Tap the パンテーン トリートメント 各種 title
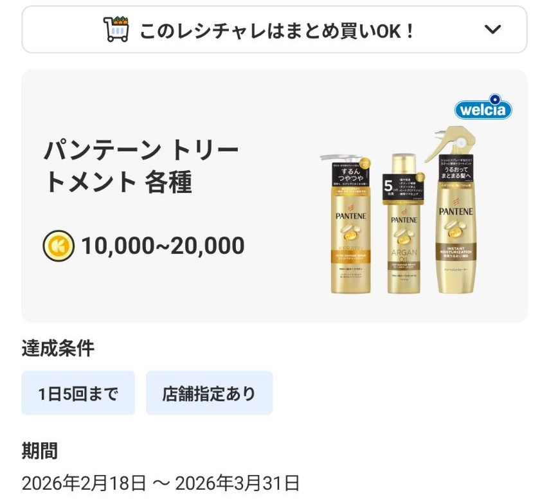This screenshot has height=504, width=549. coord(141,166)
